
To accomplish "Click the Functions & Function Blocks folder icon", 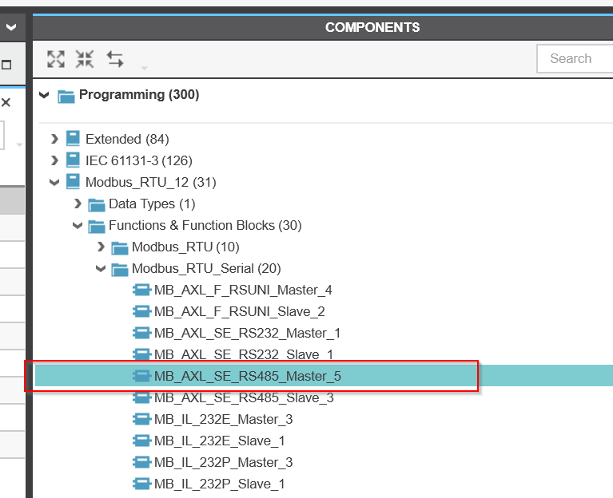I will pyautogui.click(x=96, y=226).
